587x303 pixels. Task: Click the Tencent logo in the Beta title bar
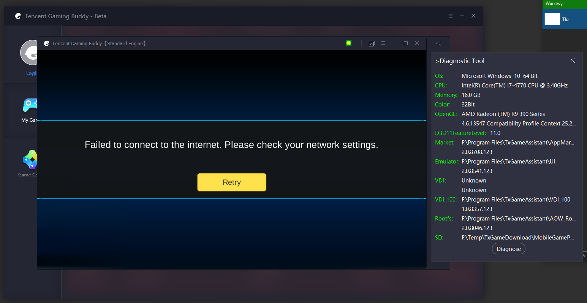[18, 16]
